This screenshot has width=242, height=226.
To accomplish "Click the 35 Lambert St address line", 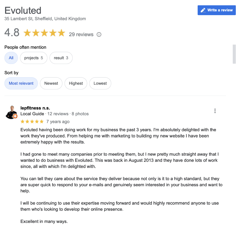I will [x=45, y=19].
